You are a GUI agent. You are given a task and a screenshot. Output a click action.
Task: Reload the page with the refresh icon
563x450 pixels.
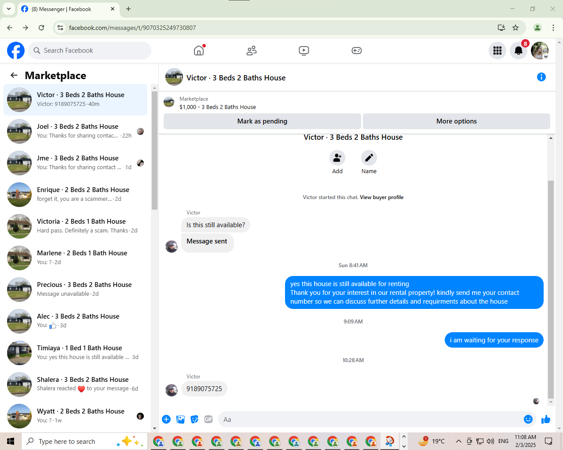pyautogui.click(x=41, y=28)
